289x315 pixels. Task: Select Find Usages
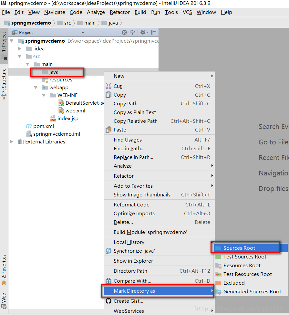(159, 140)
